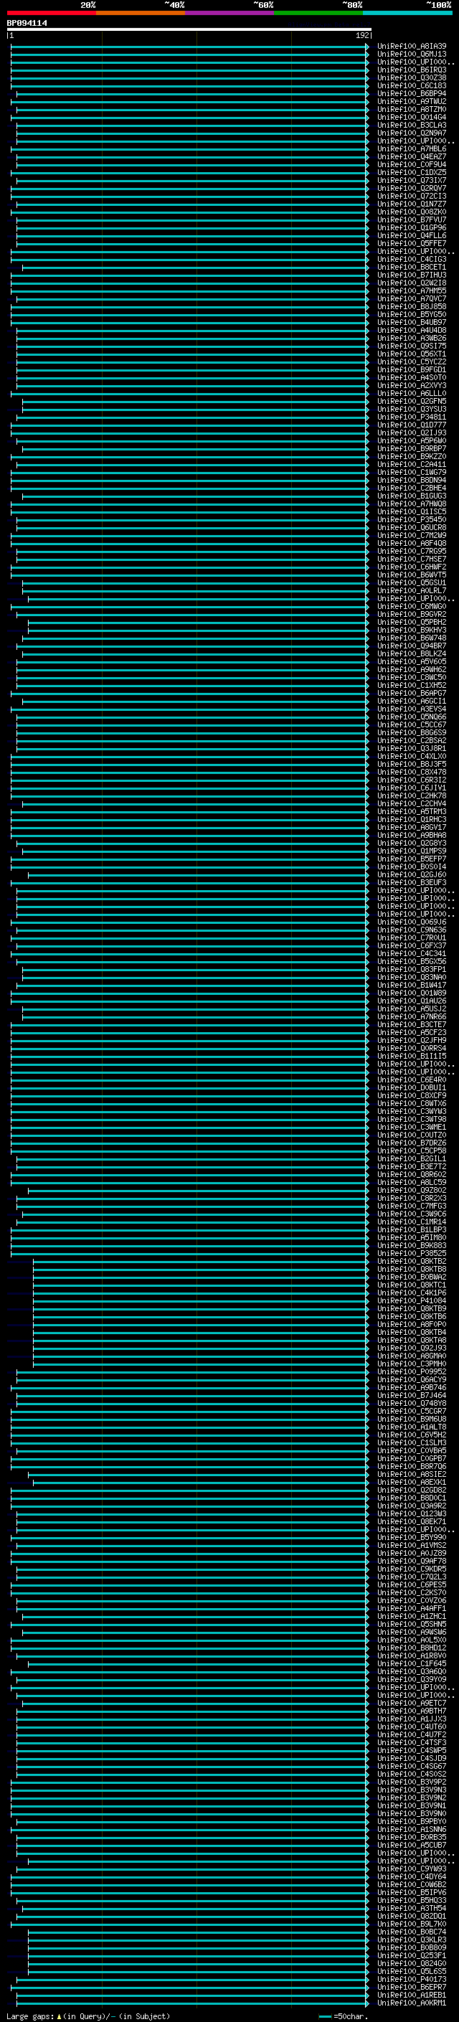Open the UniRef100_A8IA39 hit label
The width and height of the screenshot is (459, 2022).
411,47
